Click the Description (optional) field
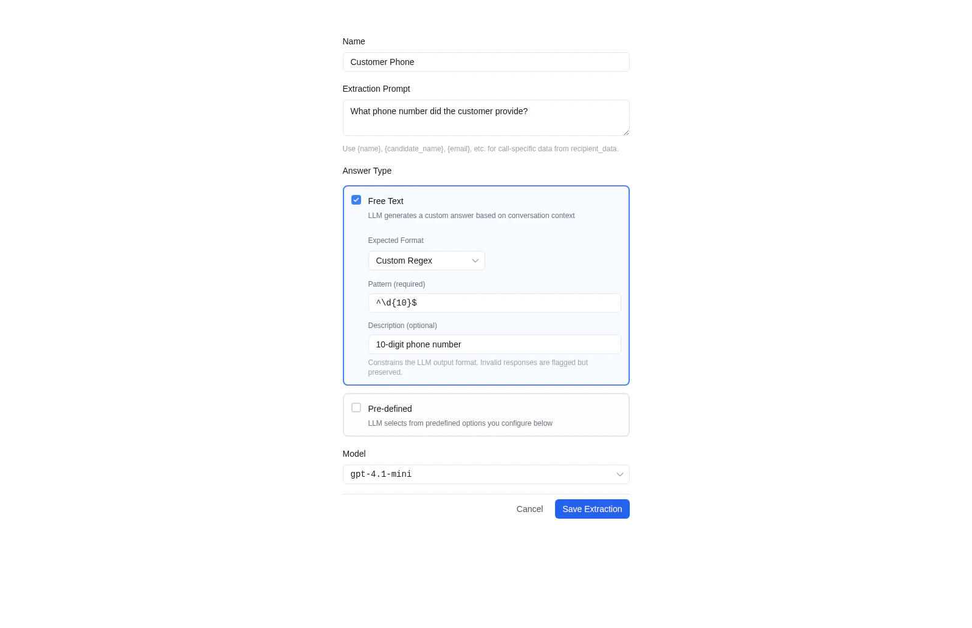 point(494,344)
